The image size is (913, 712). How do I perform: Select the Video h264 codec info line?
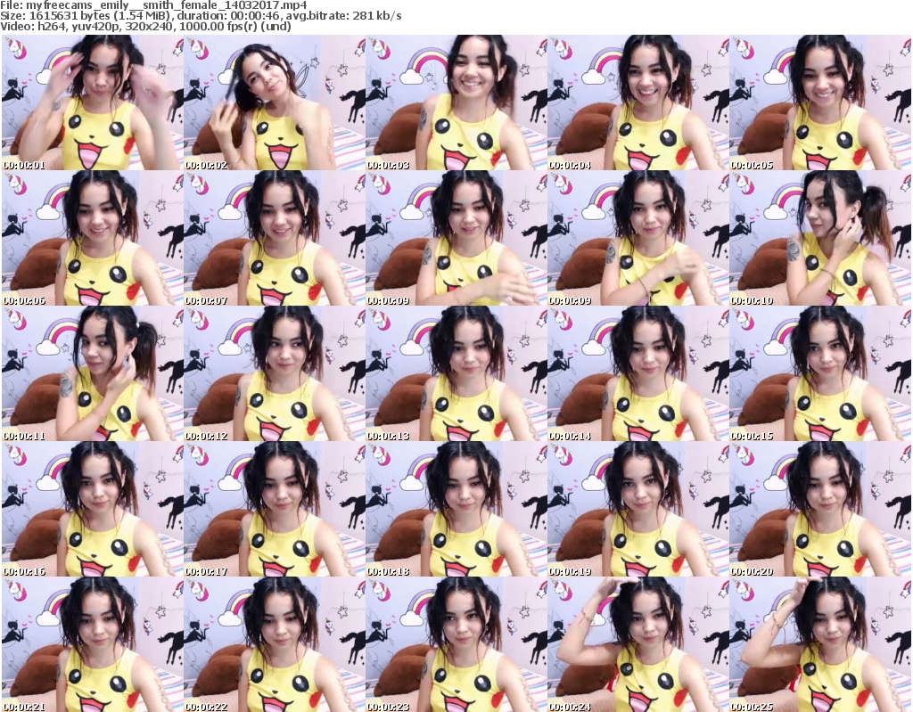[145, 26]
